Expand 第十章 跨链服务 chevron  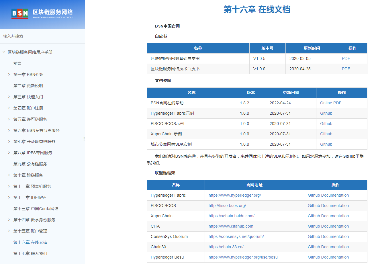coord(9,175)
